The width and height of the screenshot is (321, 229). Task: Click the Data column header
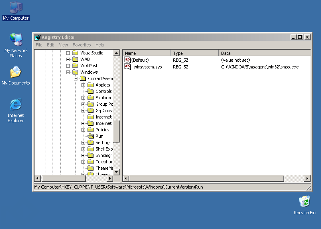point(265,53)
